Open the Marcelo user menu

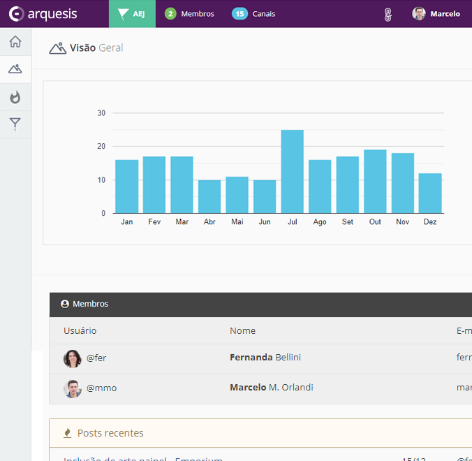[x=445, y=14]
